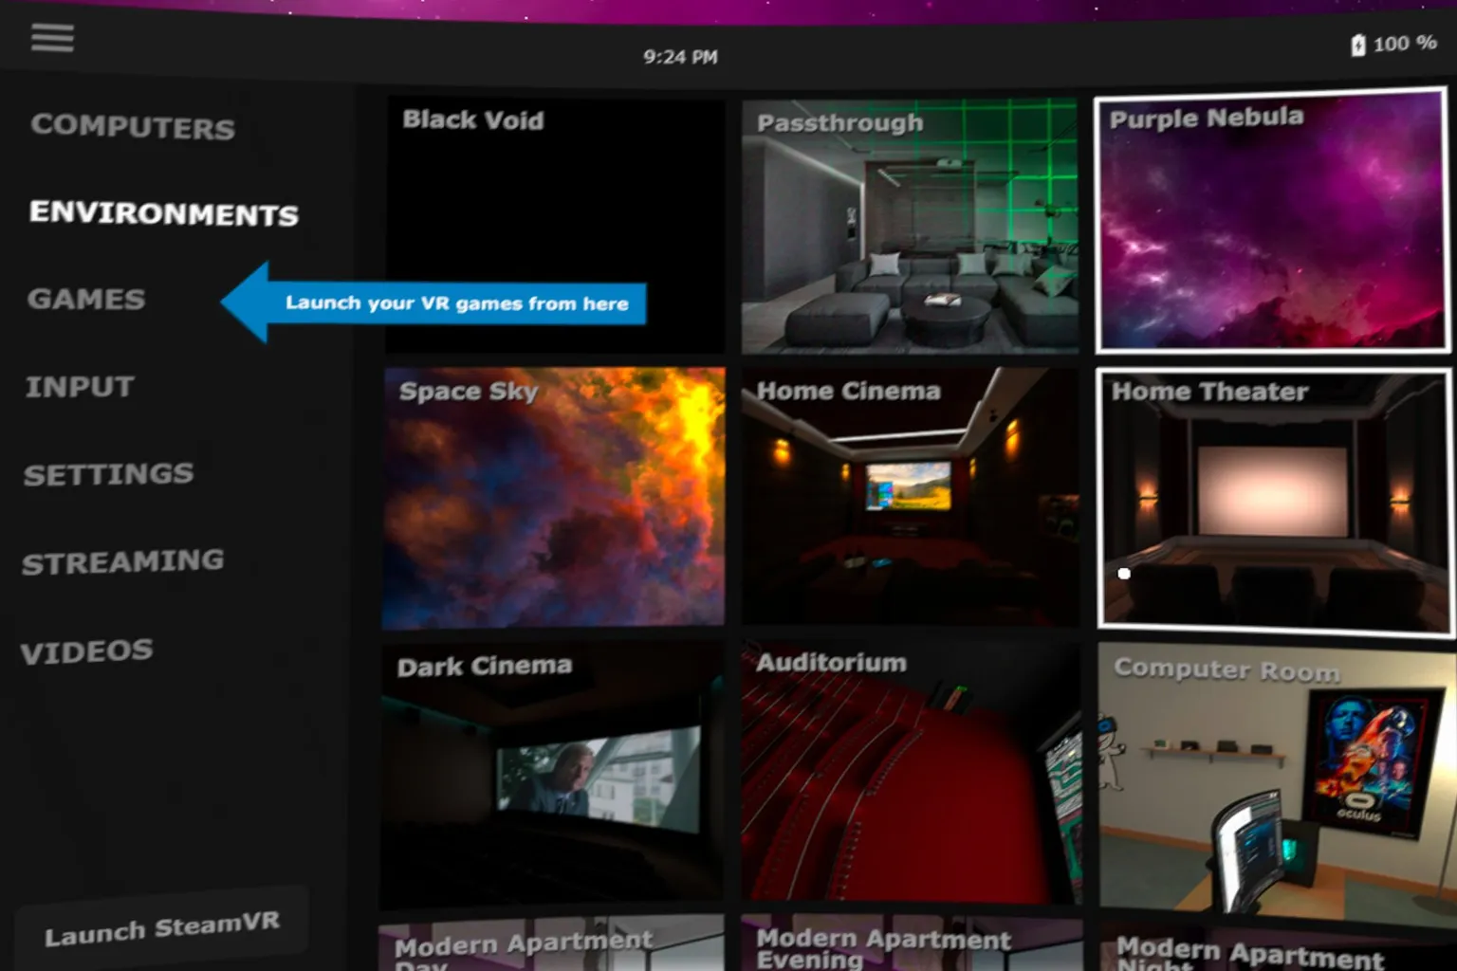Click the blue arrow games hint
Screen dimensions: 1457x971
434,302
